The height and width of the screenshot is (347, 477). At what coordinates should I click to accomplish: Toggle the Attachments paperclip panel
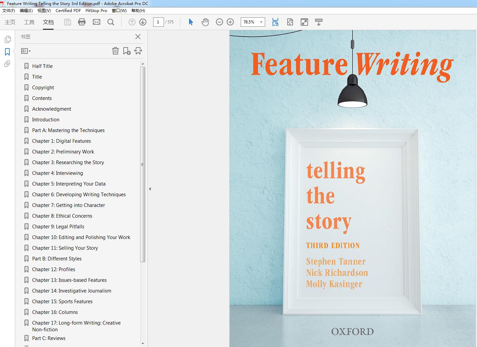click(7, 64)
